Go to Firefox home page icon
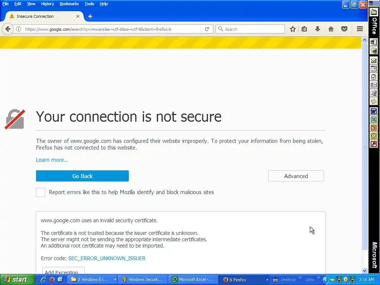 pyautogui.click(x=331, y=29)
